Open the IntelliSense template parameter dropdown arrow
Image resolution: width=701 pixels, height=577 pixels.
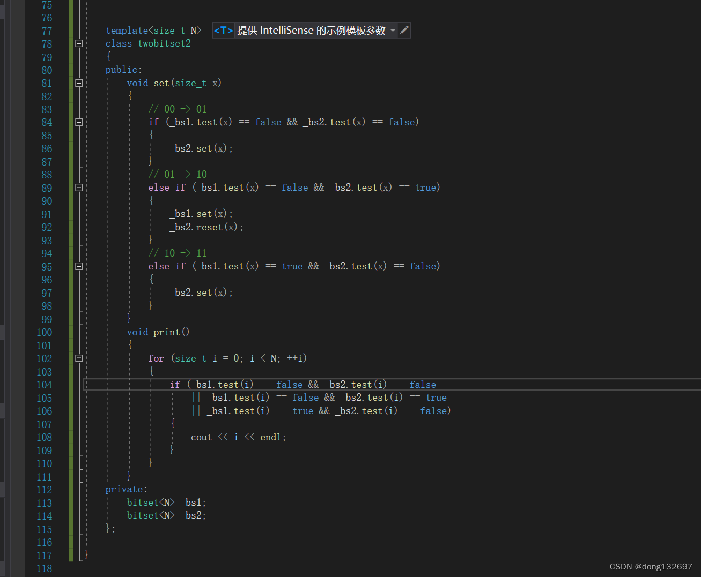tap(393, 31)
